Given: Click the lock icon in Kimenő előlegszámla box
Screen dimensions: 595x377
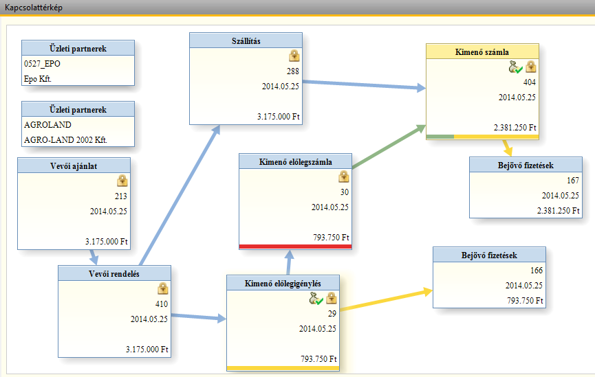Looking at the screenshot, I should click(344, 176).
